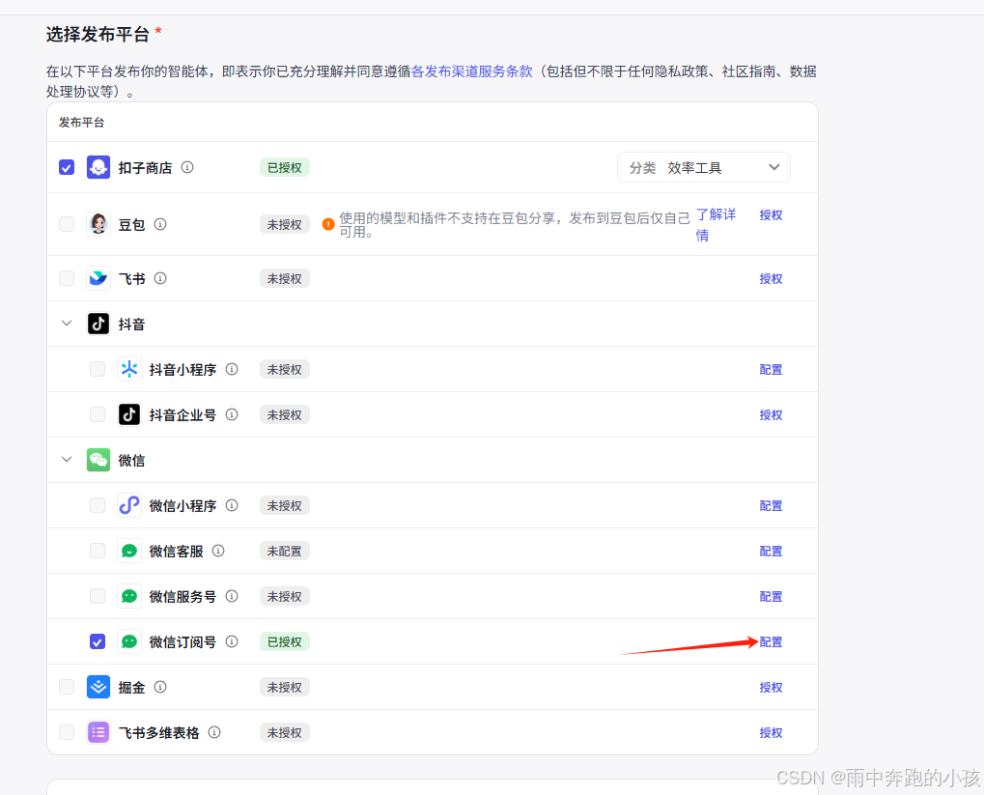Tick the 飞书 checkbox
Screen dimensions: 984x795
coord(67,278)
